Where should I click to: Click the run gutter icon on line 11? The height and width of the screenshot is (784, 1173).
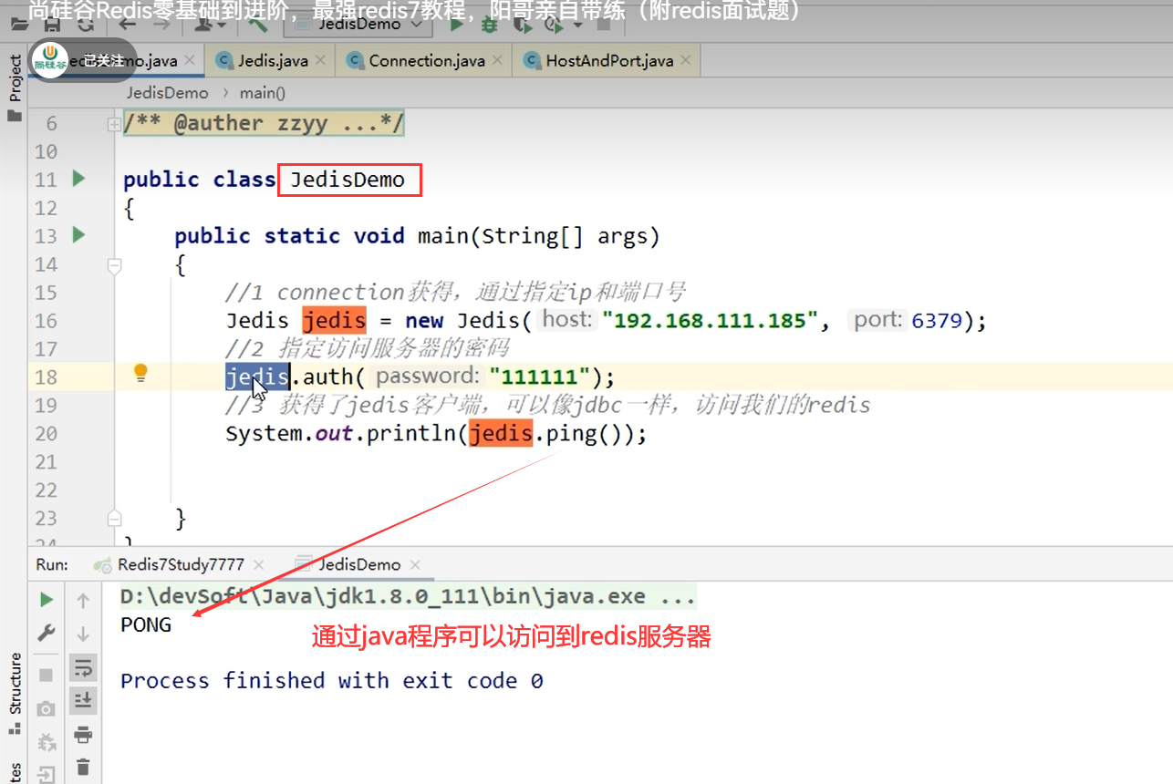[78, 179]
